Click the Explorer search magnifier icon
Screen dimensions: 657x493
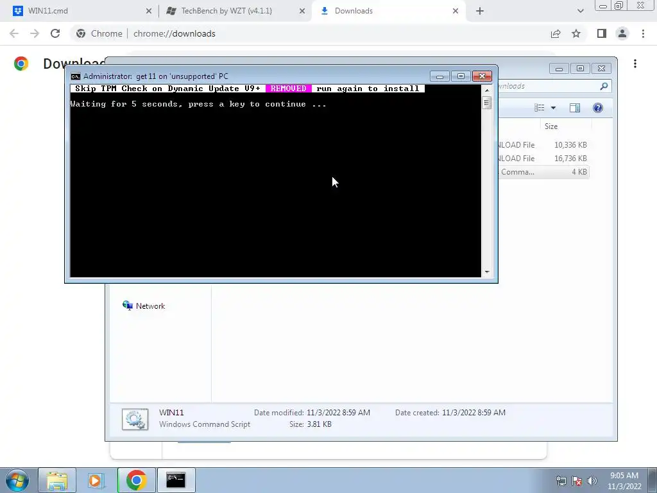[604, 86]
